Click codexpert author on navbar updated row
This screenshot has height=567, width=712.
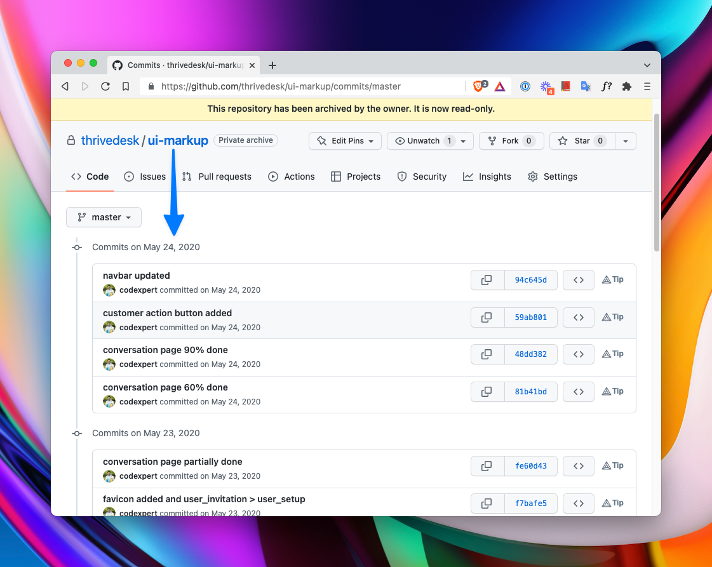point(138,290)
